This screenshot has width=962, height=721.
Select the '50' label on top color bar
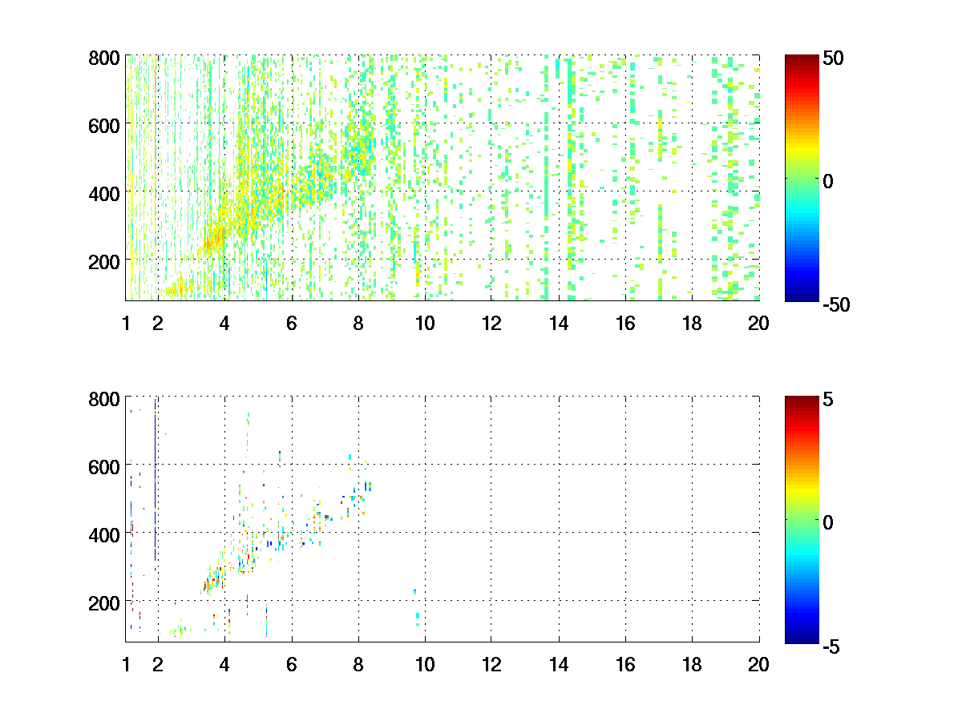834,58
